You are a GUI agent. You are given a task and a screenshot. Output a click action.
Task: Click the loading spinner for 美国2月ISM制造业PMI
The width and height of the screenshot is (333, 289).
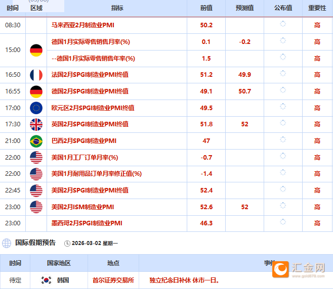[x=283, y=206]
